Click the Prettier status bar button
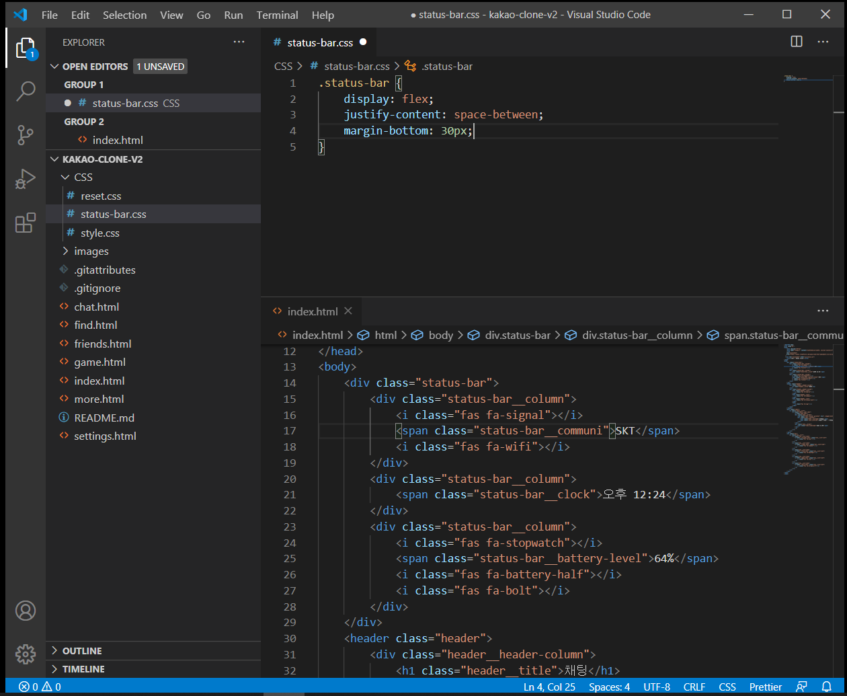The width and height of the screenshot is (847, 696). pyautogui.click(x=766, y=687)
